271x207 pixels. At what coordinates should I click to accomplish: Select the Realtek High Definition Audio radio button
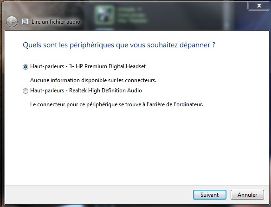(26, 91)
